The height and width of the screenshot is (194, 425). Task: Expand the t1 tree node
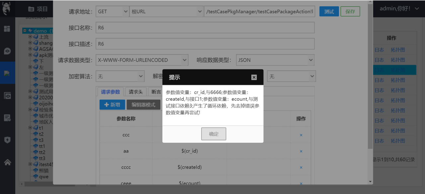pos(30,128)
